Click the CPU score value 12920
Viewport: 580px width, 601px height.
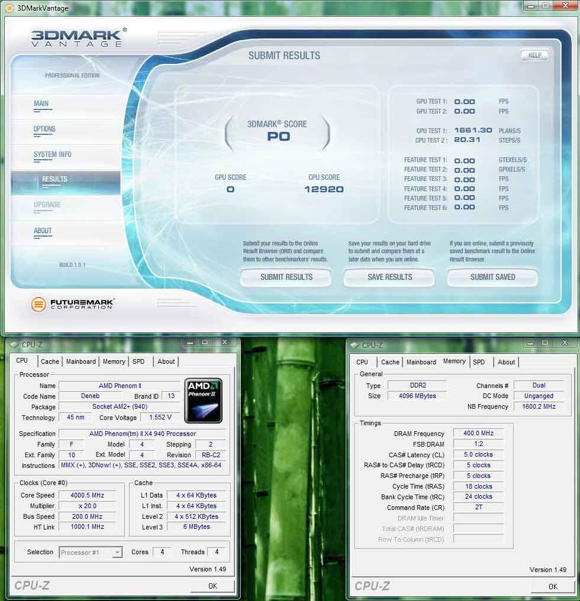click(x=324, y=189)
